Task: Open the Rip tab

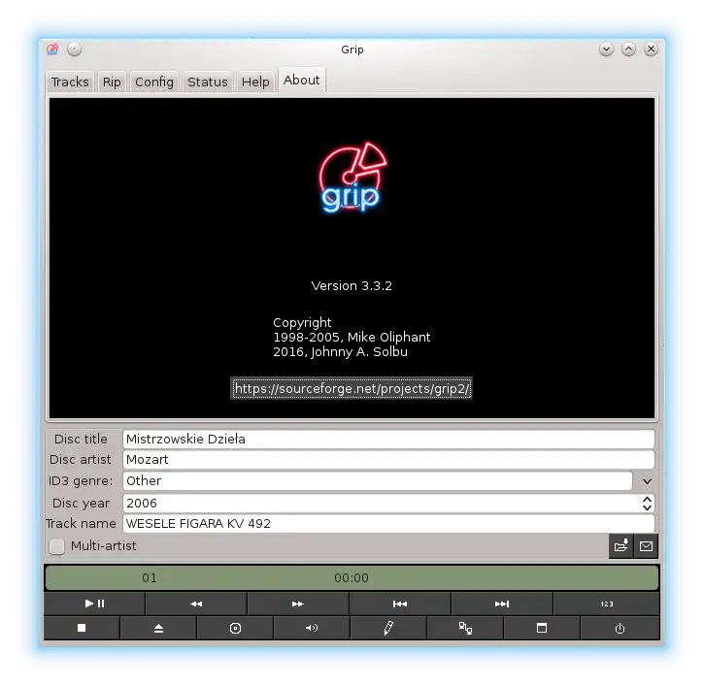Action: (112, 82)
